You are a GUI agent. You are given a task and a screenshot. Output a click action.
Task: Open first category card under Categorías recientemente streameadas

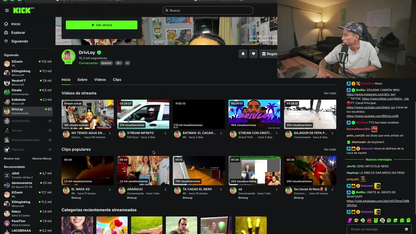pos(77,225)
